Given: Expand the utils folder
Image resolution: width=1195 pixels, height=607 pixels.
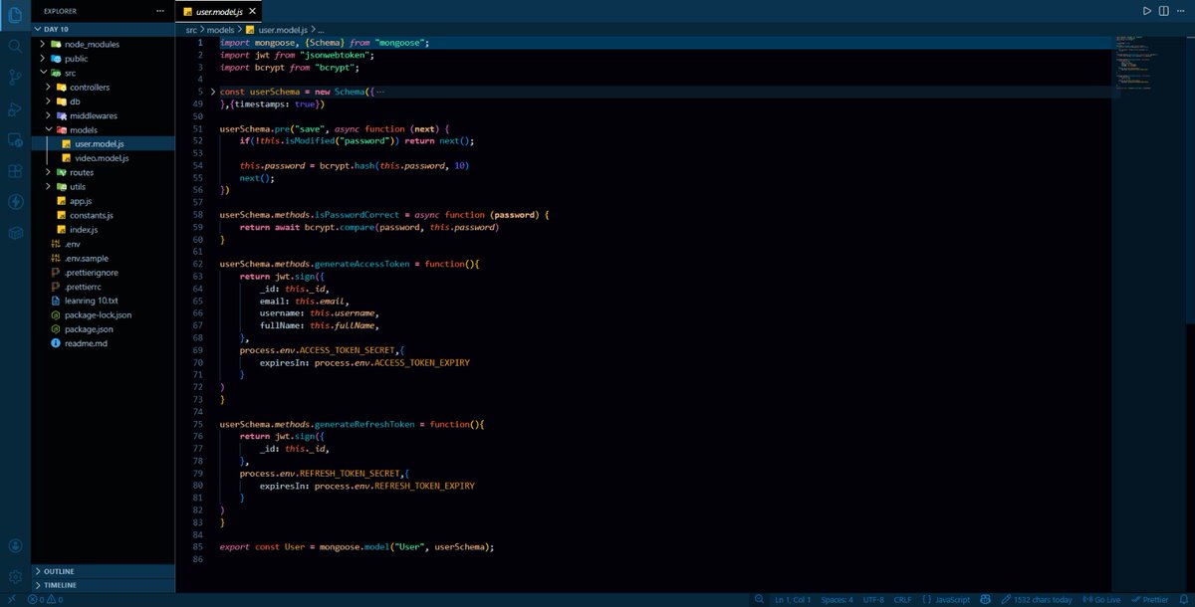Looking at the screenshot, I should point(103,186).
